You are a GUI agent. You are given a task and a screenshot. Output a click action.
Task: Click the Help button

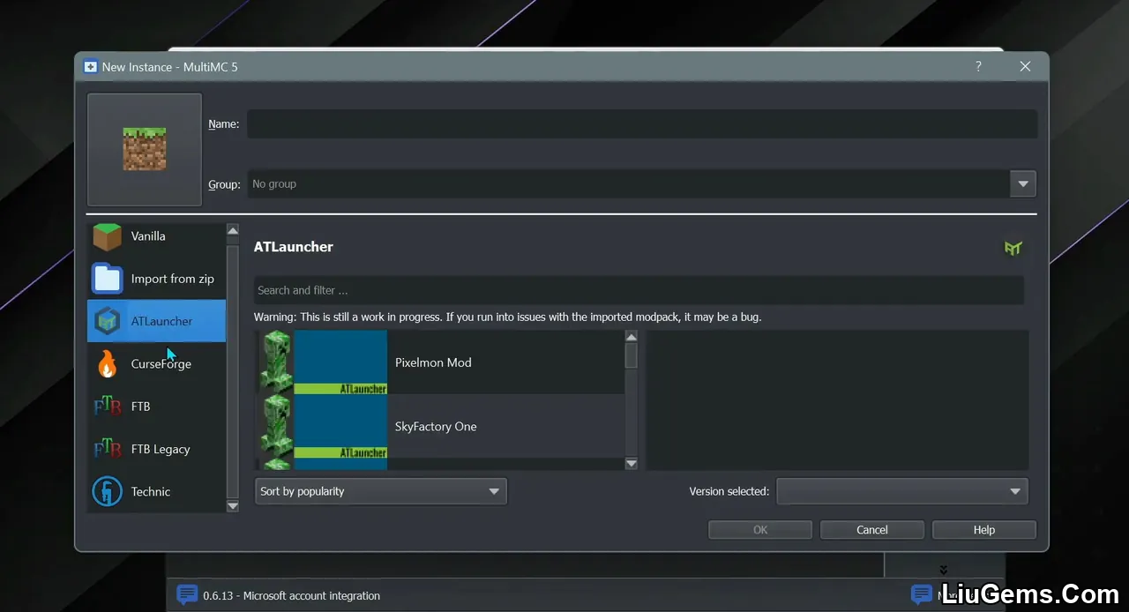coord(984,530)
